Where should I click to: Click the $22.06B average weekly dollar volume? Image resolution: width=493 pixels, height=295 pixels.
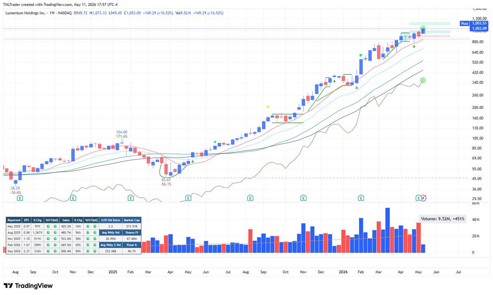111,250
